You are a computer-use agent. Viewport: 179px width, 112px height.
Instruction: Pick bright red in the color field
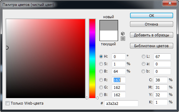point(84,20)
